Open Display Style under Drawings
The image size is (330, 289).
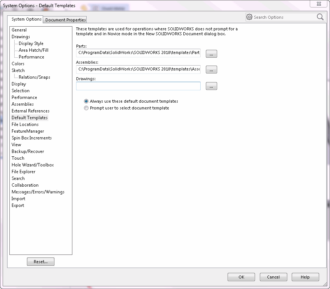31,43
